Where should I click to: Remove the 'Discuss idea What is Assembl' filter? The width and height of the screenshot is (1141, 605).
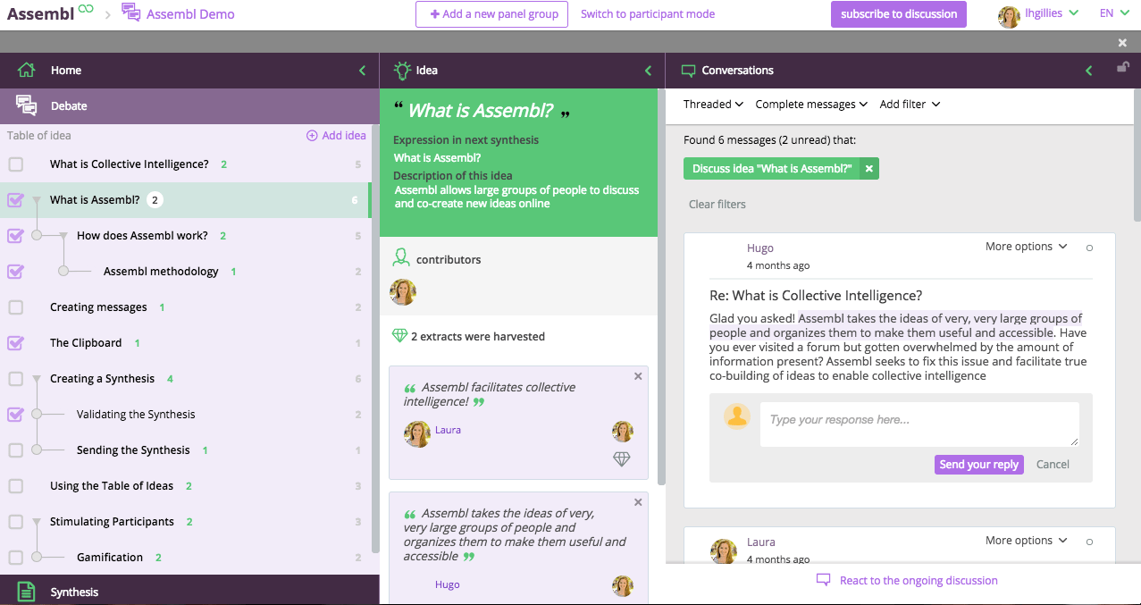click(x=868, y=169)
